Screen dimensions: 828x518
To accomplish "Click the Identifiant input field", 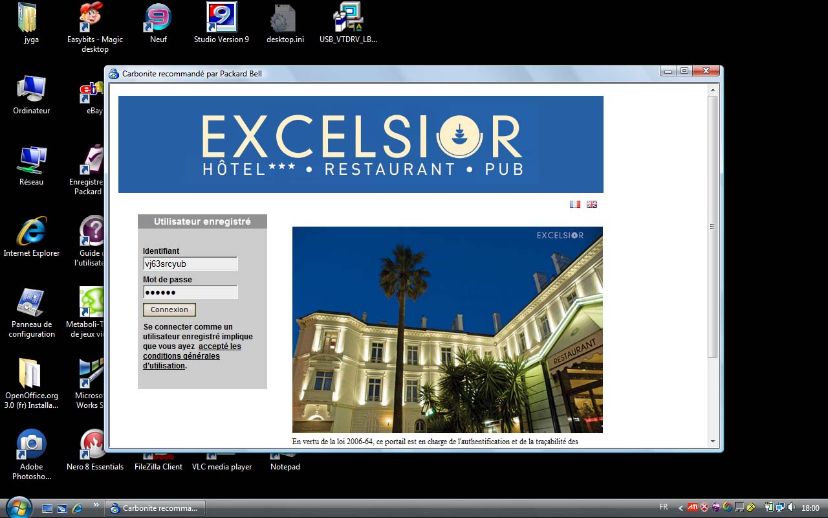I will pos(190,264).
